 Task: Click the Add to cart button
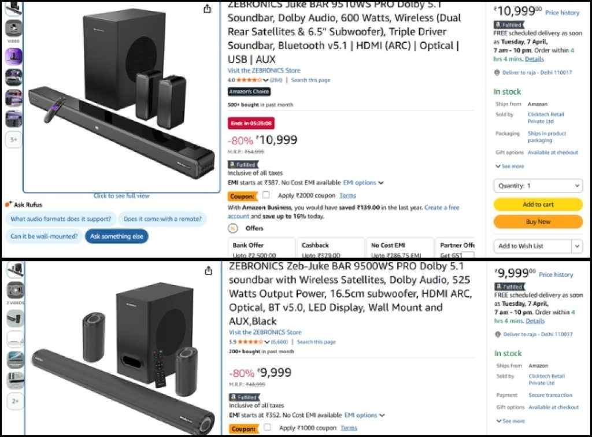click(538, 205)
